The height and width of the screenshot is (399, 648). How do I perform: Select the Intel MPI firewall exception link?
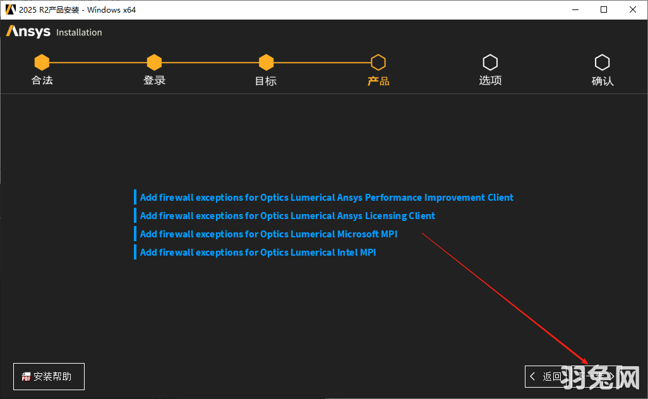(258, 253)
